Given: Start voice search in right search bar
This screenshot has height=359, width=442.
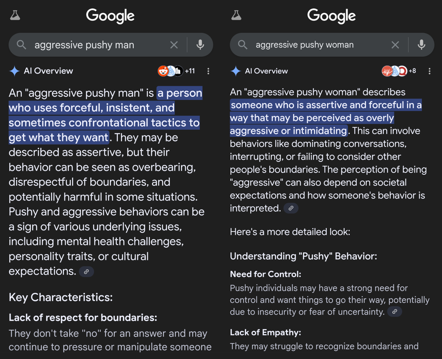Looking at the screenshot, I should click(x=421, y=45).
